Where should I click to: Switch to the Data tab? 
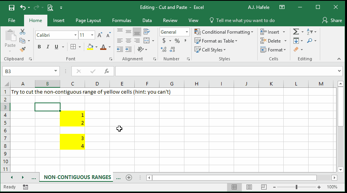pos(147,20)
